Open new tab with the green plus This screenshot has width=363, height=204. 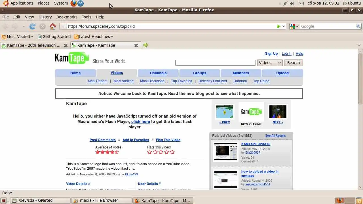[146, 45]
